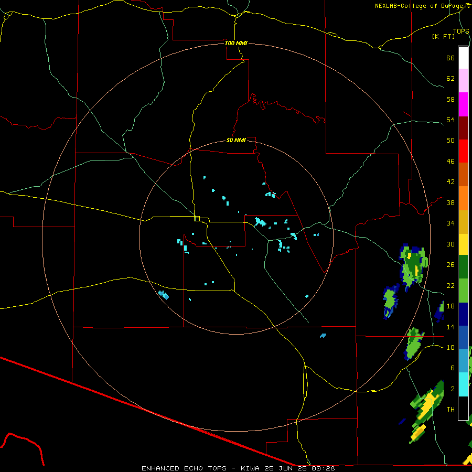This screenshot has height=472, width=472.
Task: Click the 30 legend value
Action: coord(450,244)
